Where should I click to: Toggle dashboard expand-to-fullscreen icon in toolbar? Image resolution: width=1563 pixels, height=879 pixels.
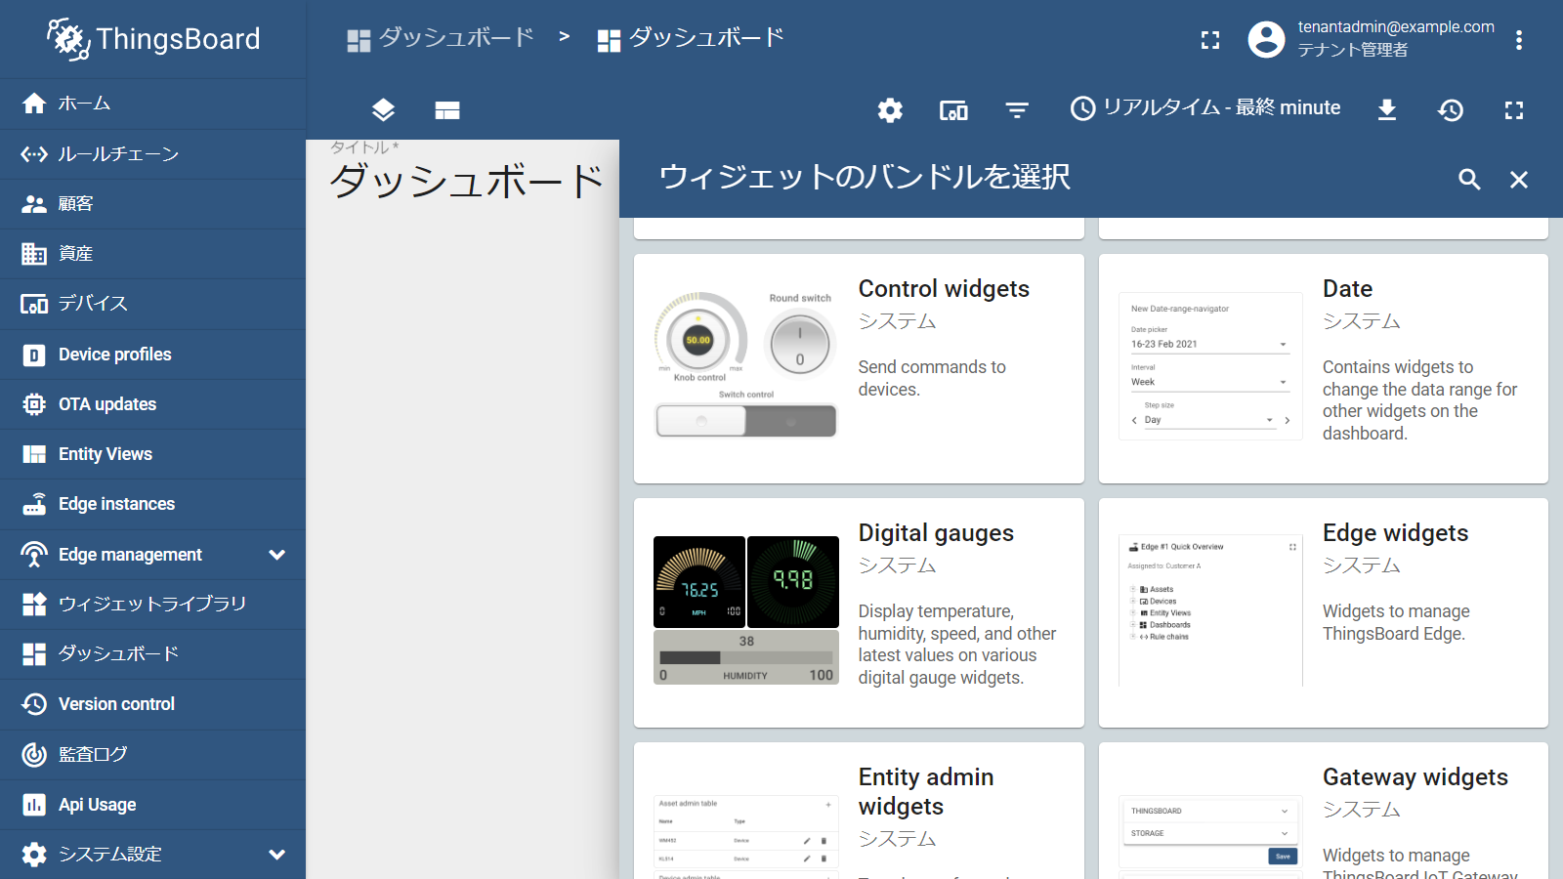pyautogui.click(x=1514, y=110)
